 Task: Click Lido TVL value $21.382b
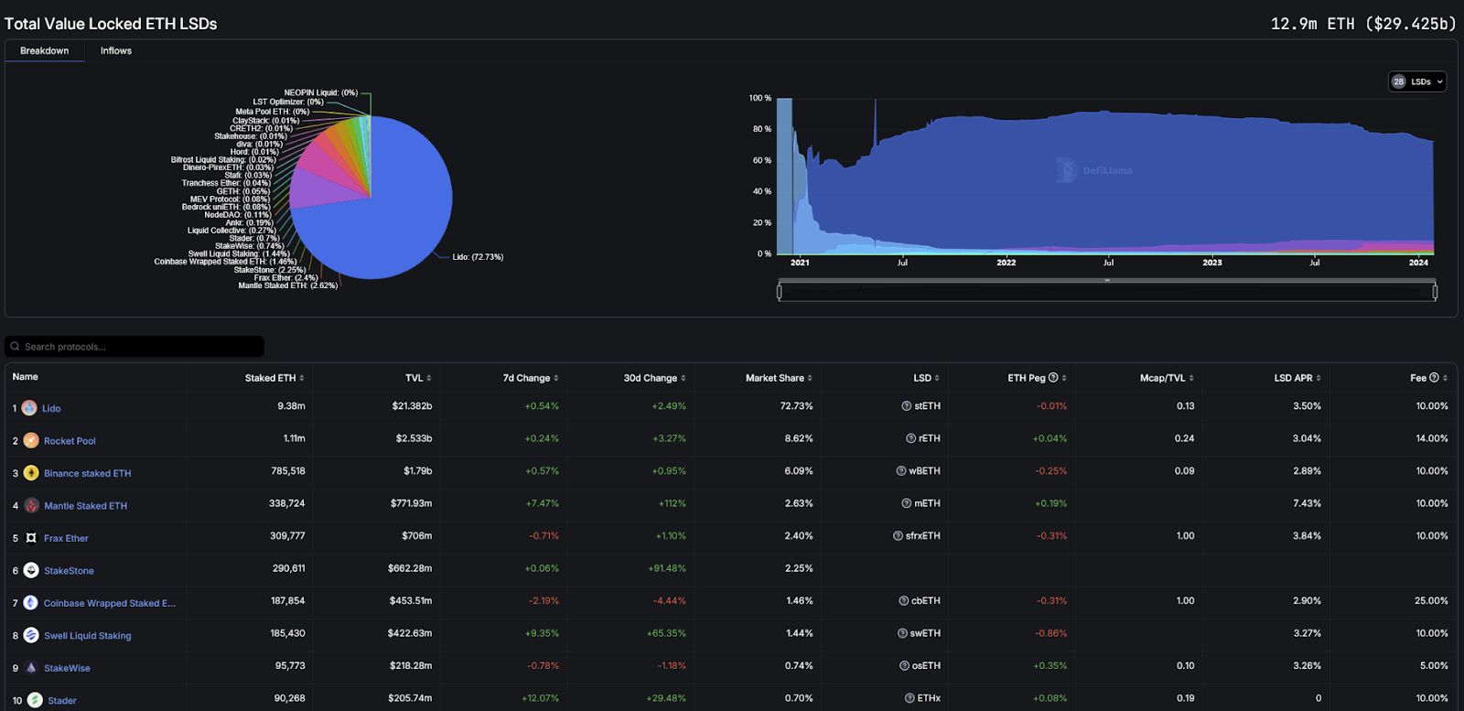412,406
